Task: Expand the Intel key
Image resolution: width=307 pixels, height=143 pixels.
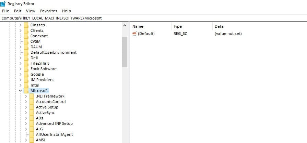Action: click(20, 85)
